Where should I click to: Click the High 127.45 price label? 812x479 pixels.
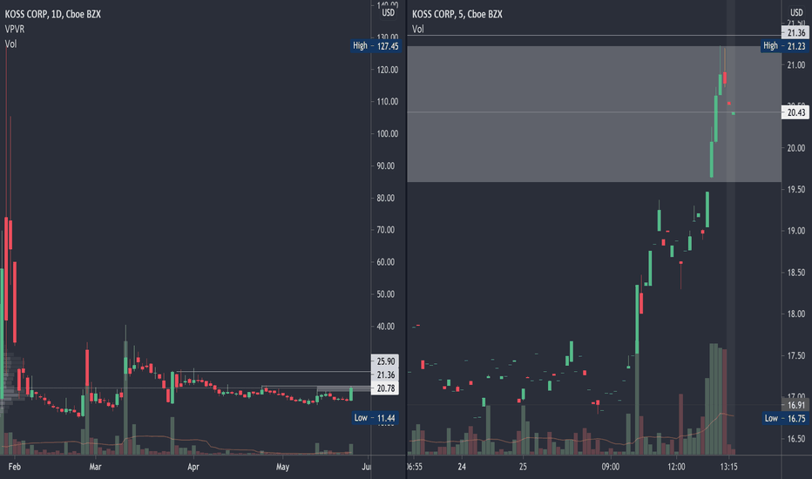(376, 45)
